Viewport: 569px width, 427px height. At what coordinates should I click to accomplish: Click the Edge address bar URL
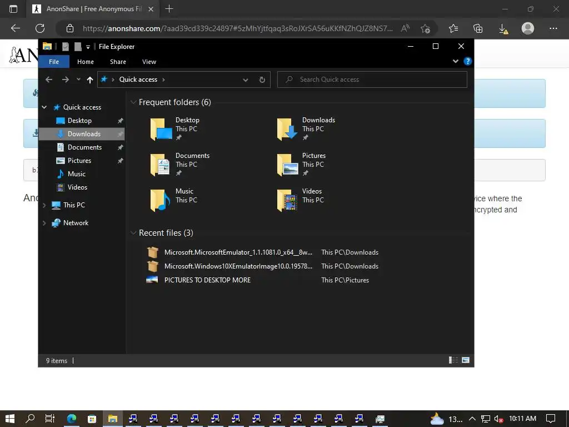pyautogui.click(x=238, y=28)
